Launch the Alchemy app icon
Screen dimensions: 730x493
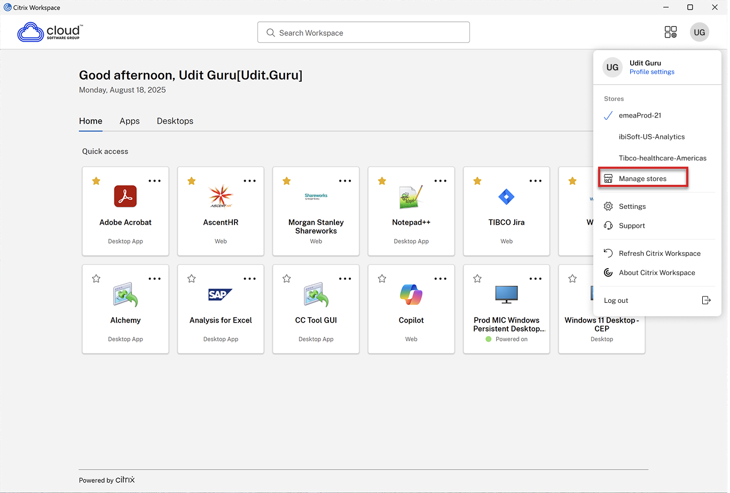point(125,294)
